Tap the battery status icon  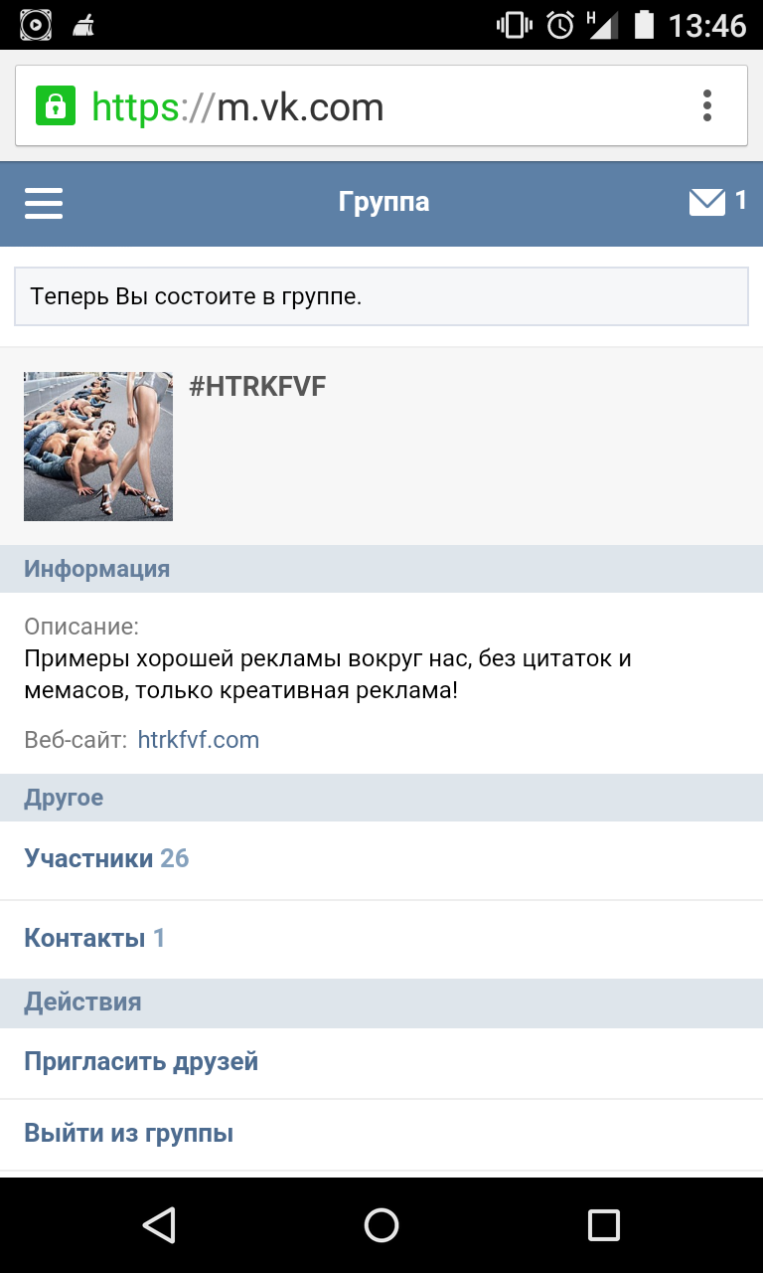(645, 24)
